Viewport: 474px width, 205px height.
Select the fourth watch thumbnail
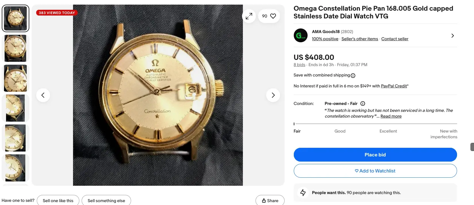(16, 108)
